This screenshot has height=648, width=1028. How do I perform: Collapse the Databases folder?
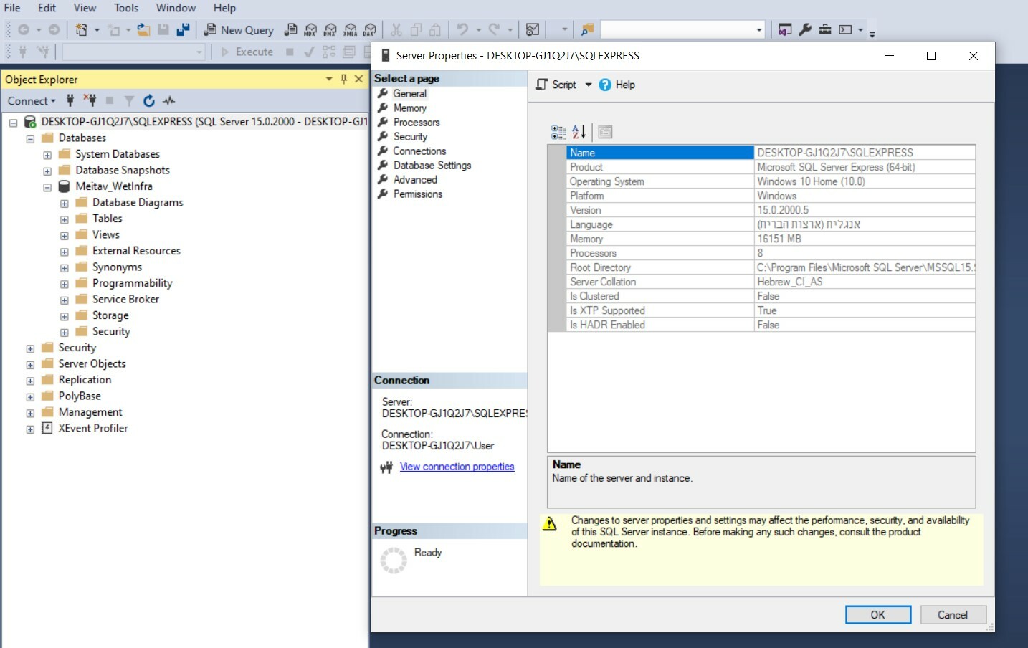[30, 138]
